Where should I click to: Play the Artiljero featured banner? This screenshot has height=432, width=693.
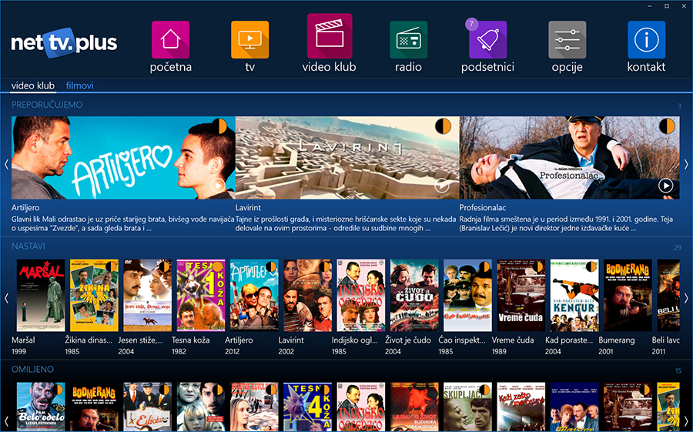(x=218, y=186)
